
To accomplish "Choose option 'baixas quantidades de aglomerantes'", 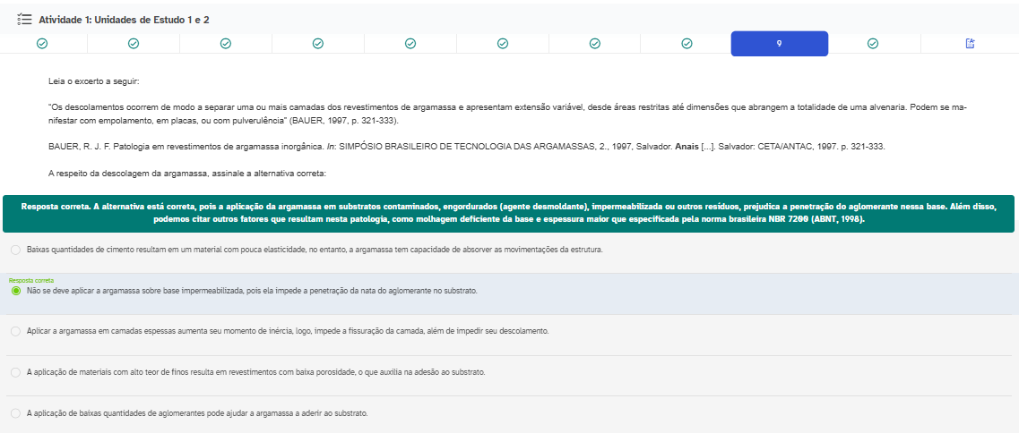I will [x=15, y=413].
